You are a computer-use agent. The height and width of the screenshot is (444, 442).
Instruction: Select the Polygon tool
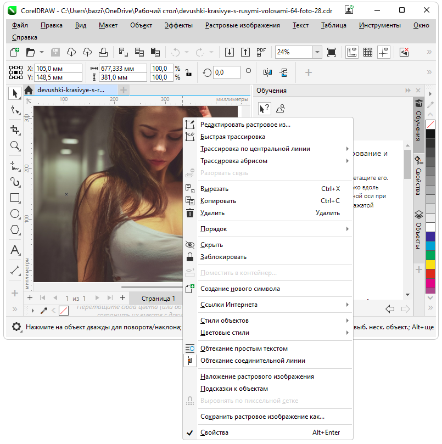(x=15, y=229)
